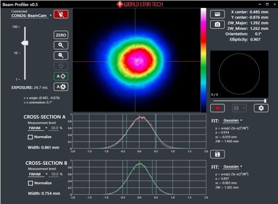Click the display mode icon above the camera
This screenshot has width=278, height=204.
point(217,14)
